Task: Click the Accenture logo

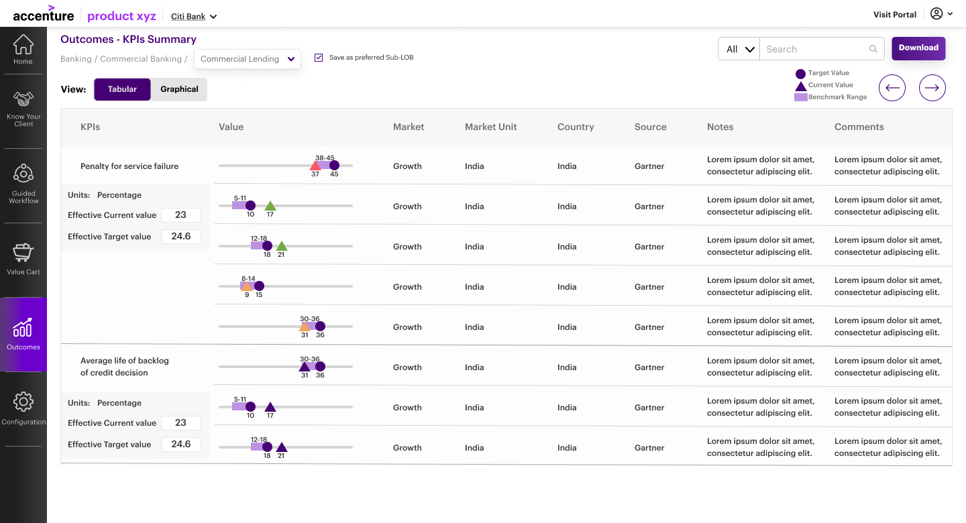Action: (44, 14)
